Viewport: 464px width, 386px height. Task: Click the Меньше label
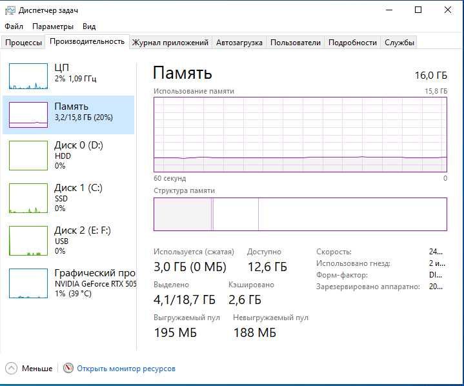[x=37, y=369]
